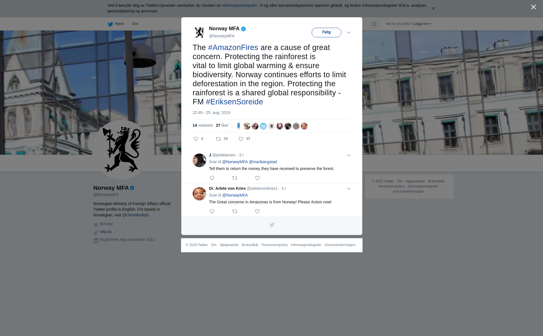
Task: Retweet the Norway MFA AmazonFires tweet
Action: click(218, 139)
